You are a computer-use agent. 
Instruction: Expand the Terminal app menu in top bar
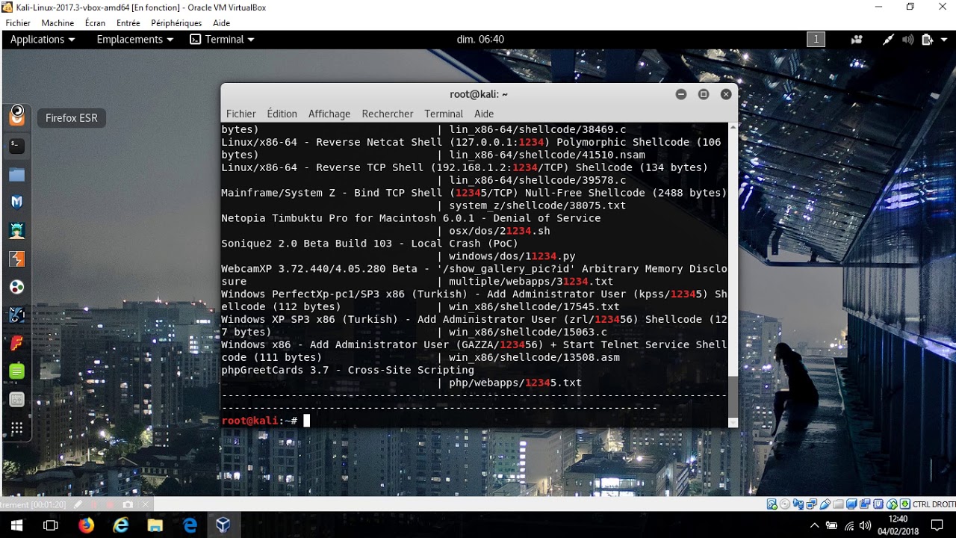click(x=222, y=40)
